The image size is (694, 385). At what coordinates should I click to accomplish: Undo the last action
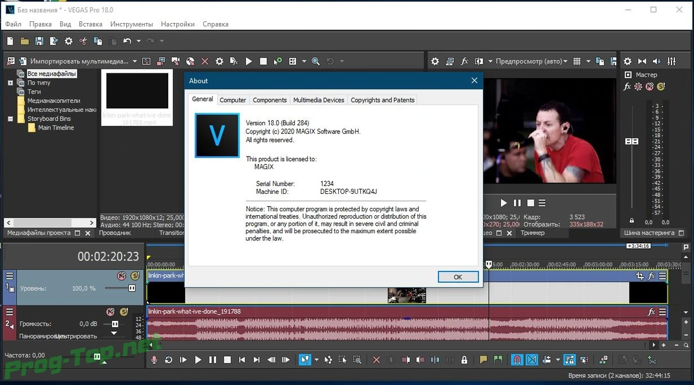127,41
